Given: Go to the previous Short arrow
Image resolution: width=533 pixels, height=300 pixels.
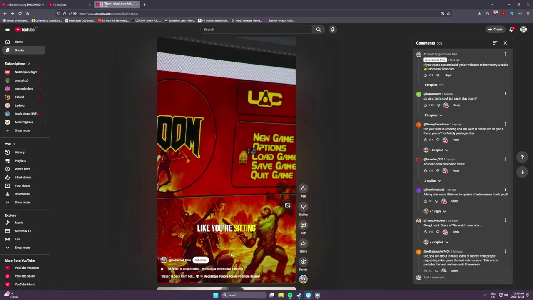Looking at the screenshot, I should coord(522,157).
